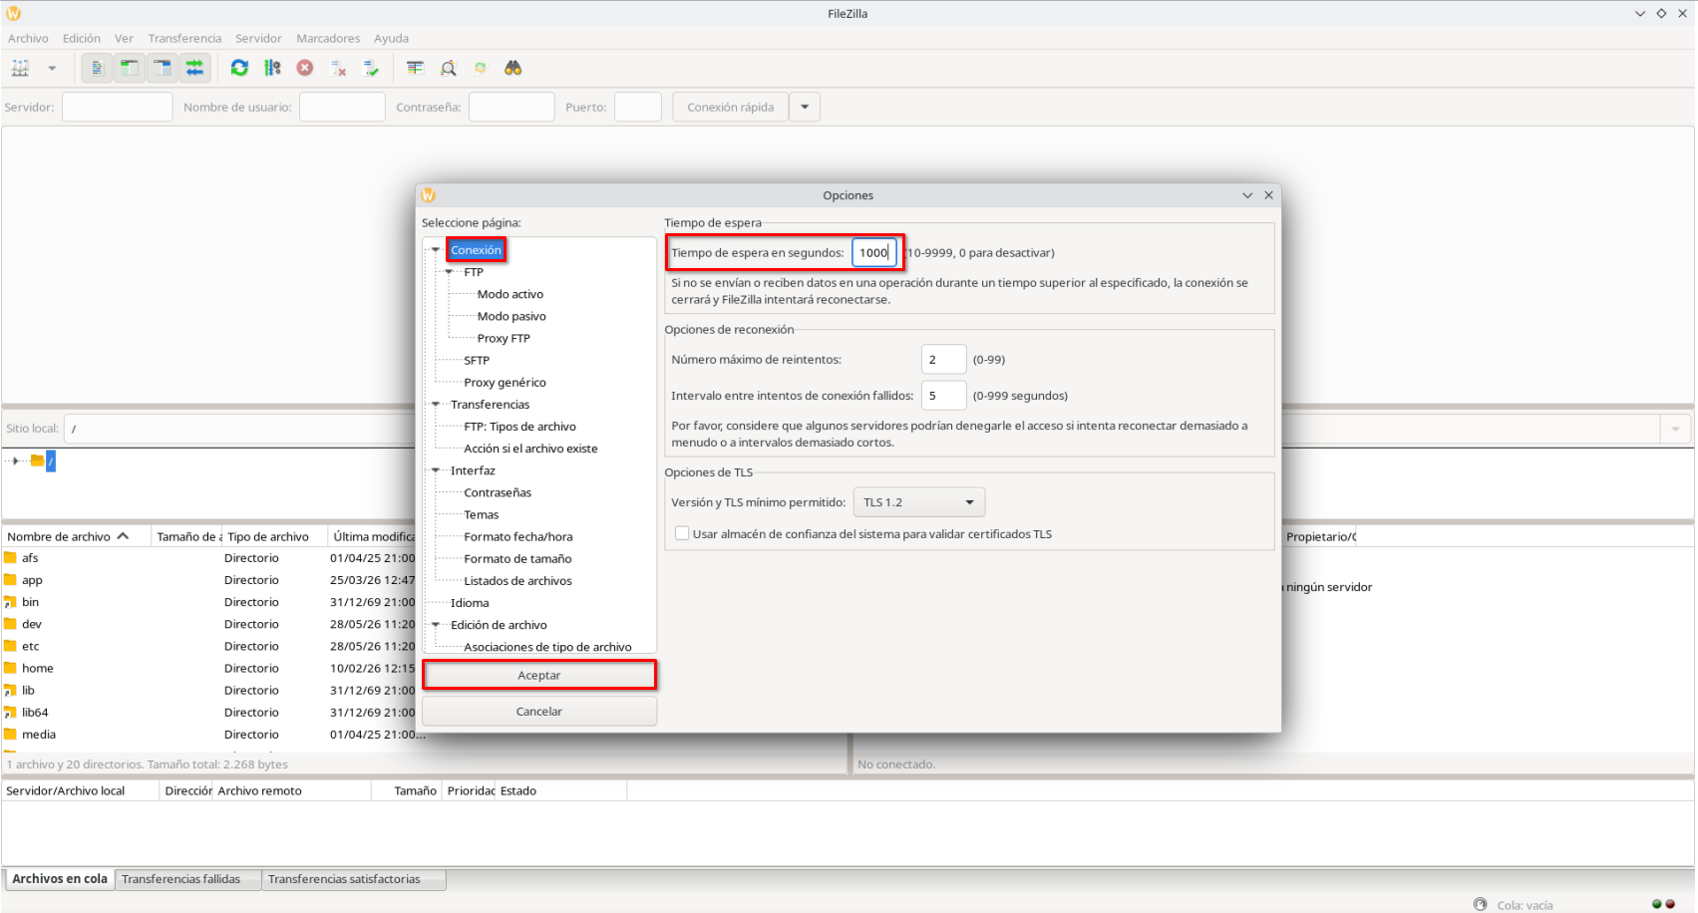Open the Edición menu

82,39
